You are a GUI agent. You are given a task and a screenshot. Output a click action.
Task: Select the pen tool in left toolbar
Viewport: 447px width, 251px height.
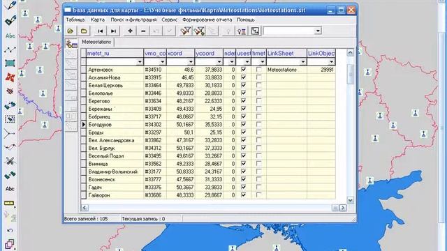point(10,6)
